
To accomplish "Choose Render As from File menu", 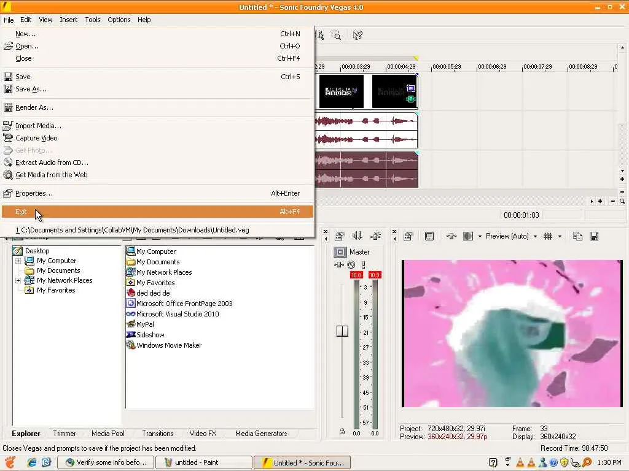I will [x=157, y=107].
